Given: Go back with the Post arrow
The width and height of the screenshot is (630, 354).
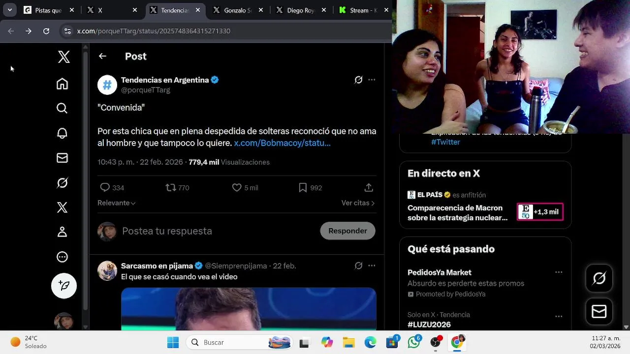Looking at the screenshot, I should (x=102, y=56).
